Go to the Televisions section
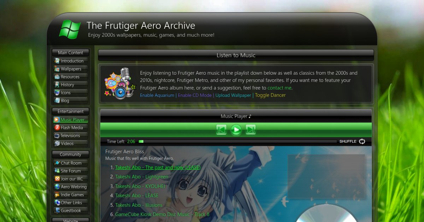The height and width of the screenshot is (222, 424). click(x=70, y=135)
